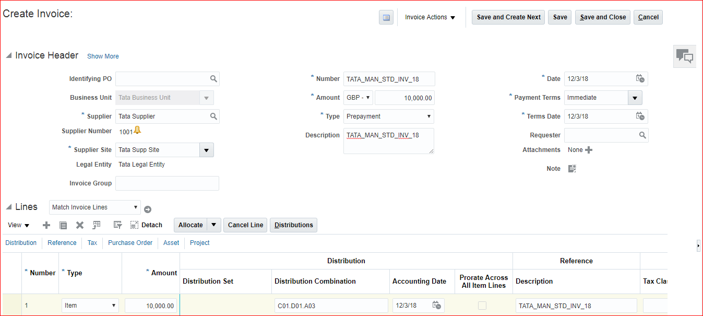
Task: Click the add line plus icon
Action: (x=46, y=225)
